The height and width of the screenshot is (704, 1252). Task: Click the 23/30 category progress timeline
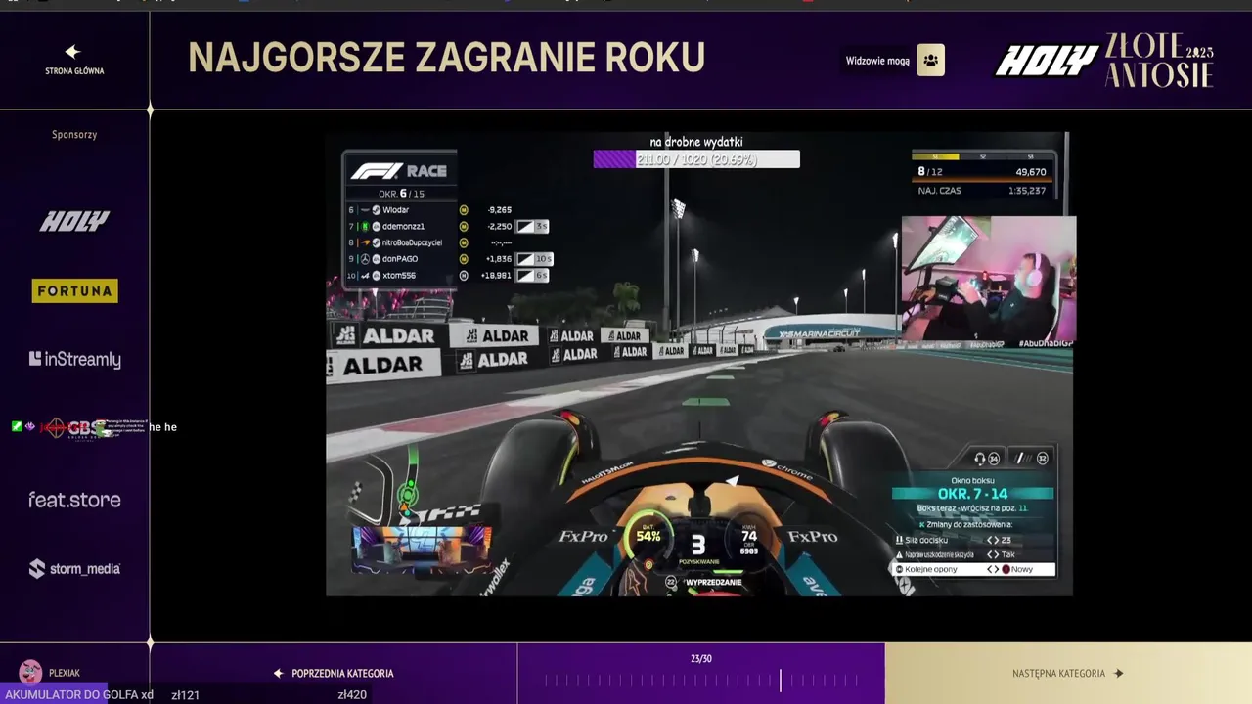click(x=701, y=673)
